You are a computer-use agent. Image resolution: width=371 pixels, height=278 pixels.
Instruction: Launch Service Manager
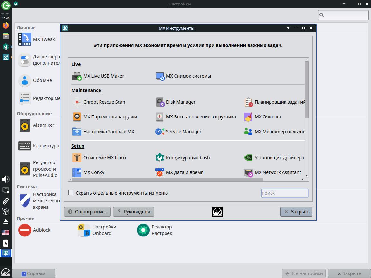(x=178, y=132)
